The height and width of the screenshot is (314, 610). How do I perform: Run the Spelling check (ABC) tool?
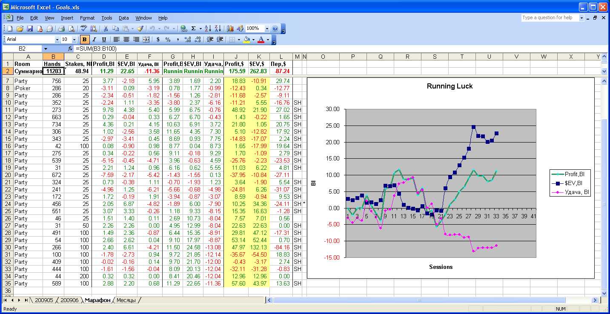pos(83,29)
